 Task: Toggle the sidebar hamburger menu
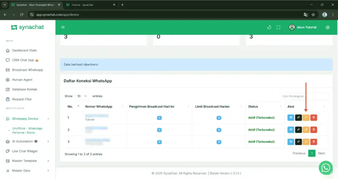63,27
